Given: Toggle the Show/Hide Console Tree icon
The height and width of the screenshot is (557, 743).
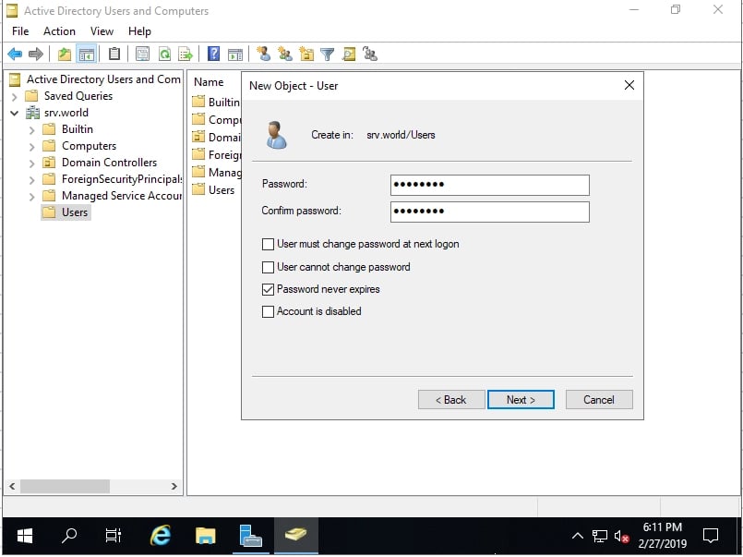Looking at the screenshot, I should click(86, 54).
